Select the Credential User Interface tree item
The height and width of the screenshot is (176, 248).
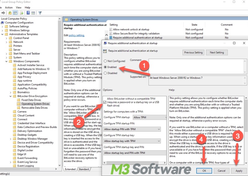pos(31,123)
